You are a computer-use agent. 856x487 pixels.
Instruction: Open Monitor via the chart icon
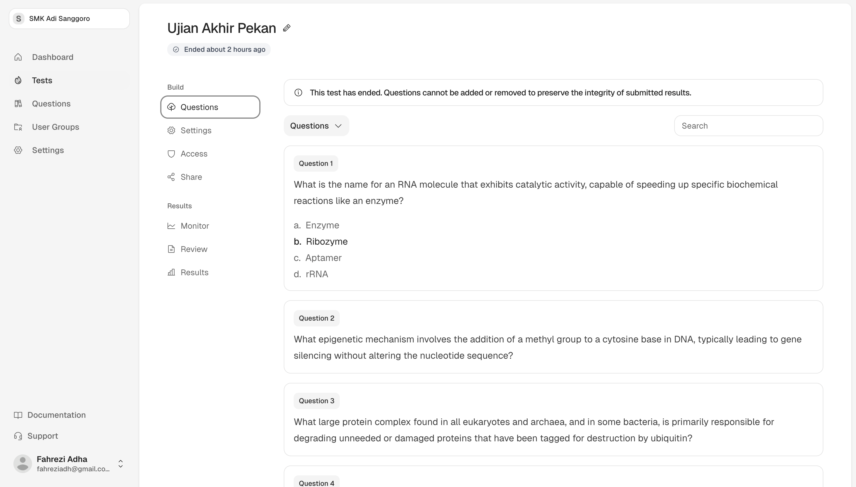point(172,226)
